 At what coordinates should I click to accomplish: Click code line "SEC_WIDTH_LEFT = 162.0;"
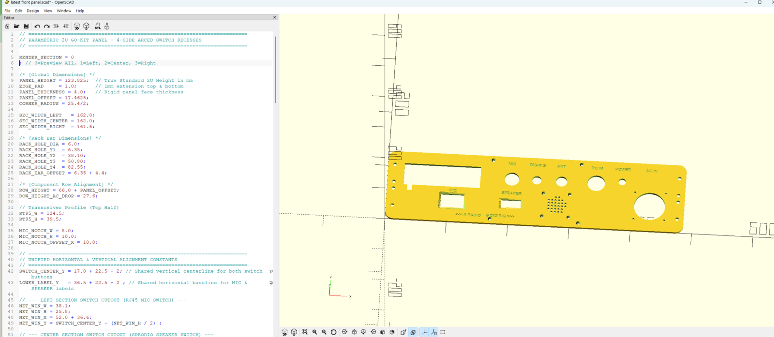pos(57,115)
